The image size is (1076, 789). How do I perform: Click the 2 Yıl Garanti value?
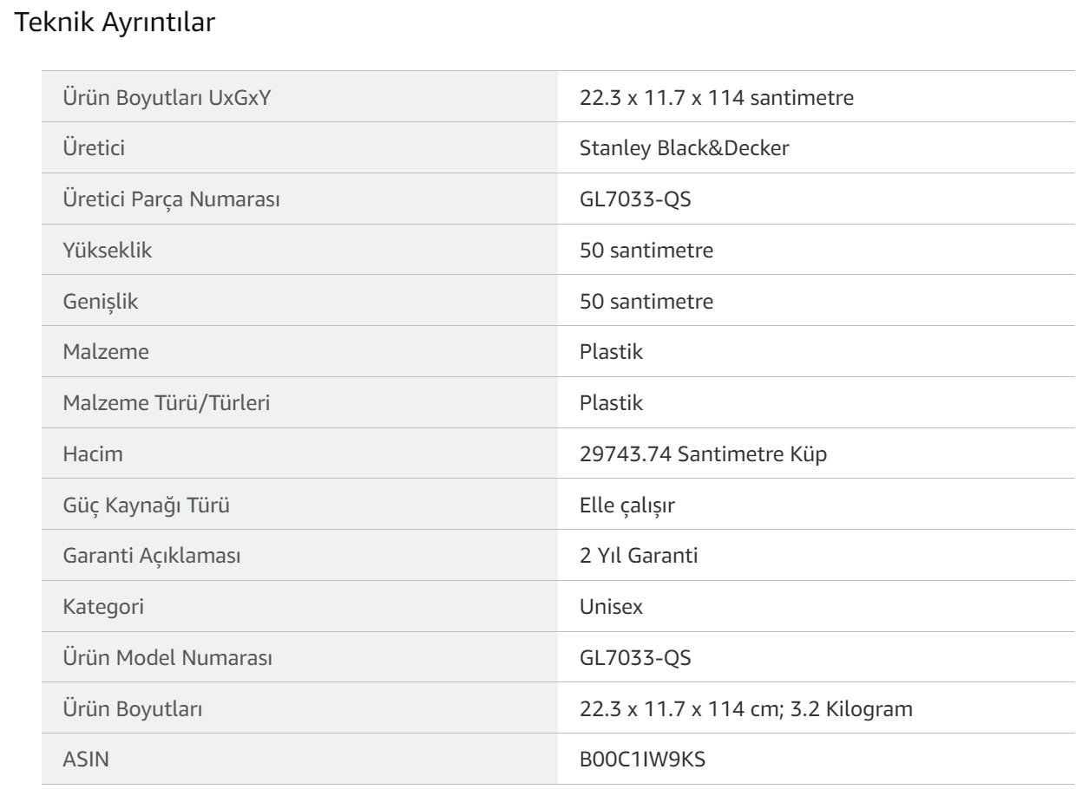click(x=639, y=556)
